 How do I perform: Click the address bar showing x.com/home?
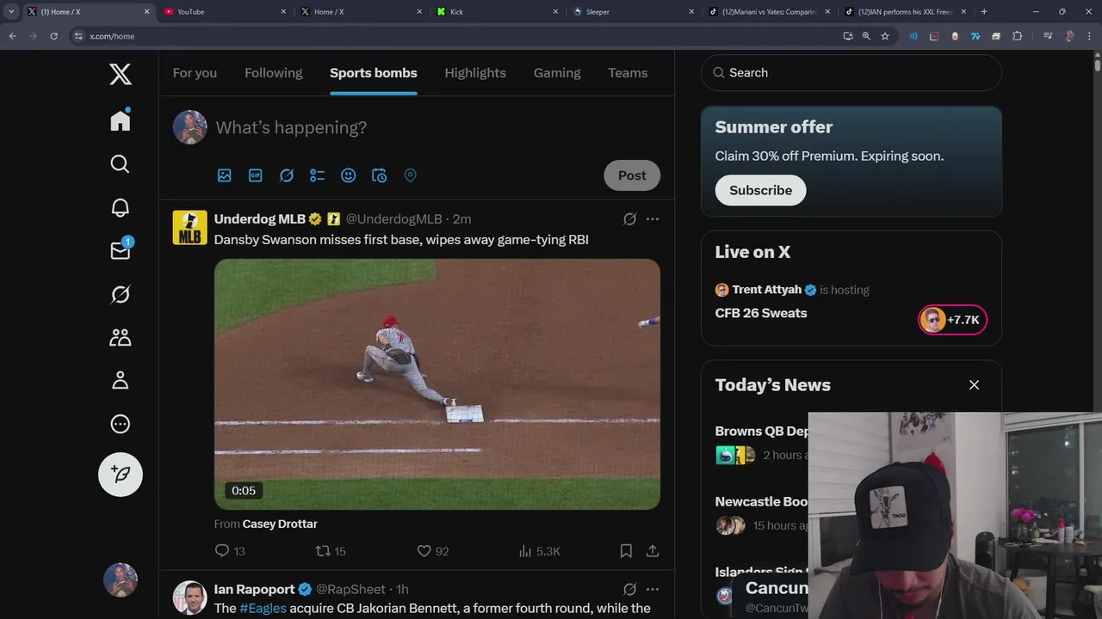[x=456, y=36]
